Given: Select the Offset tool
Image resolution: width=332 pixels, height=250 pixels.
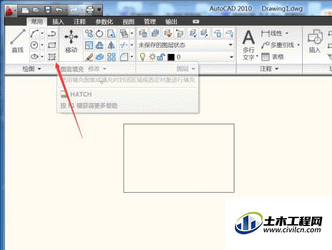Looking at the screenshot, I should pos(100,45).
